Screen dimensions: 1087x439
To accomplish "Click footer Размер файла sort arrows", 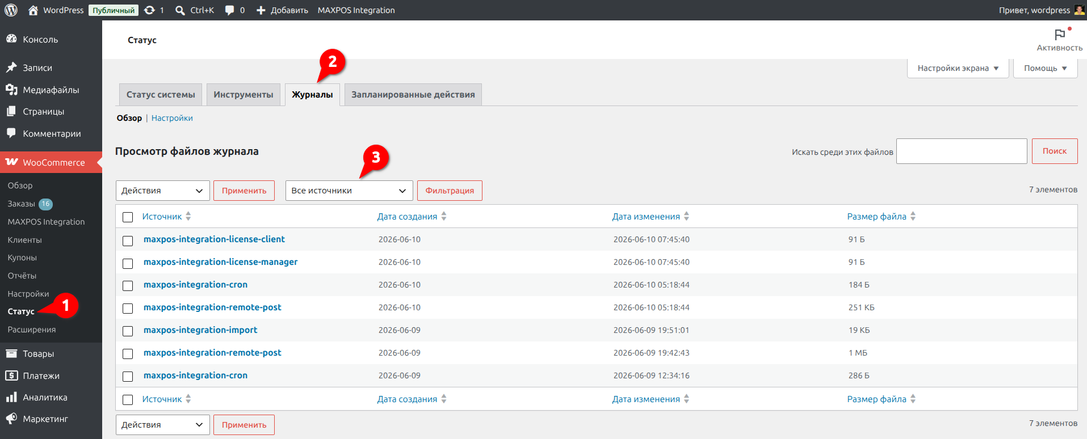I will click(913, 399).
